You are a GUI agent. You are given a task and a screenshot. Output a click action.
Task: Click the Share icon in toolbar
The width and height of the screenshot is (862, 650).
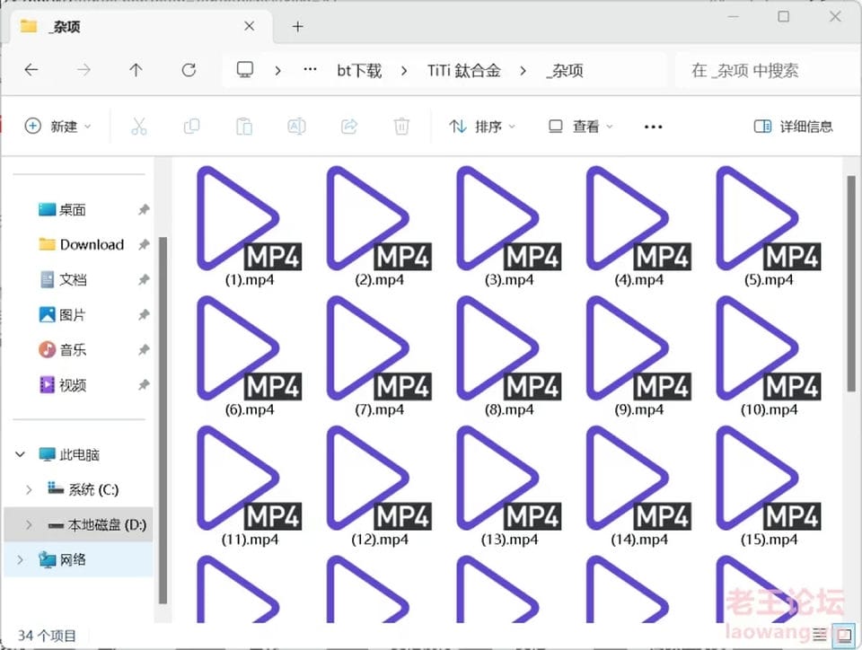click(x=349, y=127)
